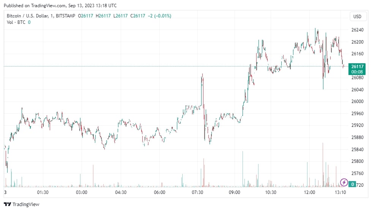Click the 07:30 time axis label
Image resolution: width=372 pixels, height=211 pixels.
[x=198, y=192]
